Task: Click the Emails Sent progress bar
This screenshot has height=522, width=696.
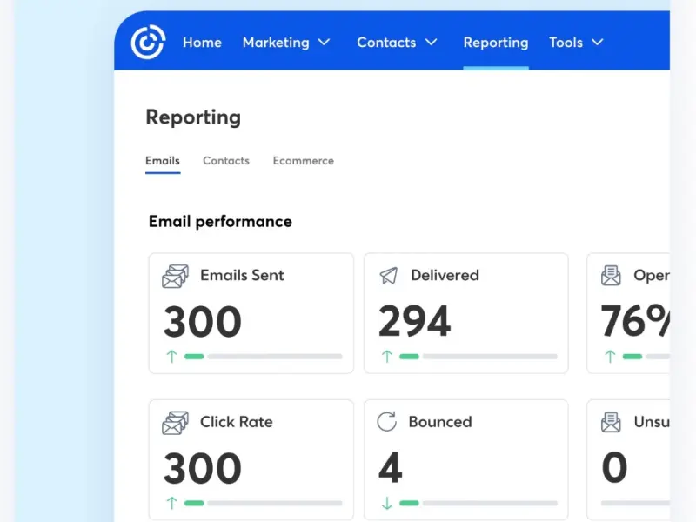Action: [264, 357]
